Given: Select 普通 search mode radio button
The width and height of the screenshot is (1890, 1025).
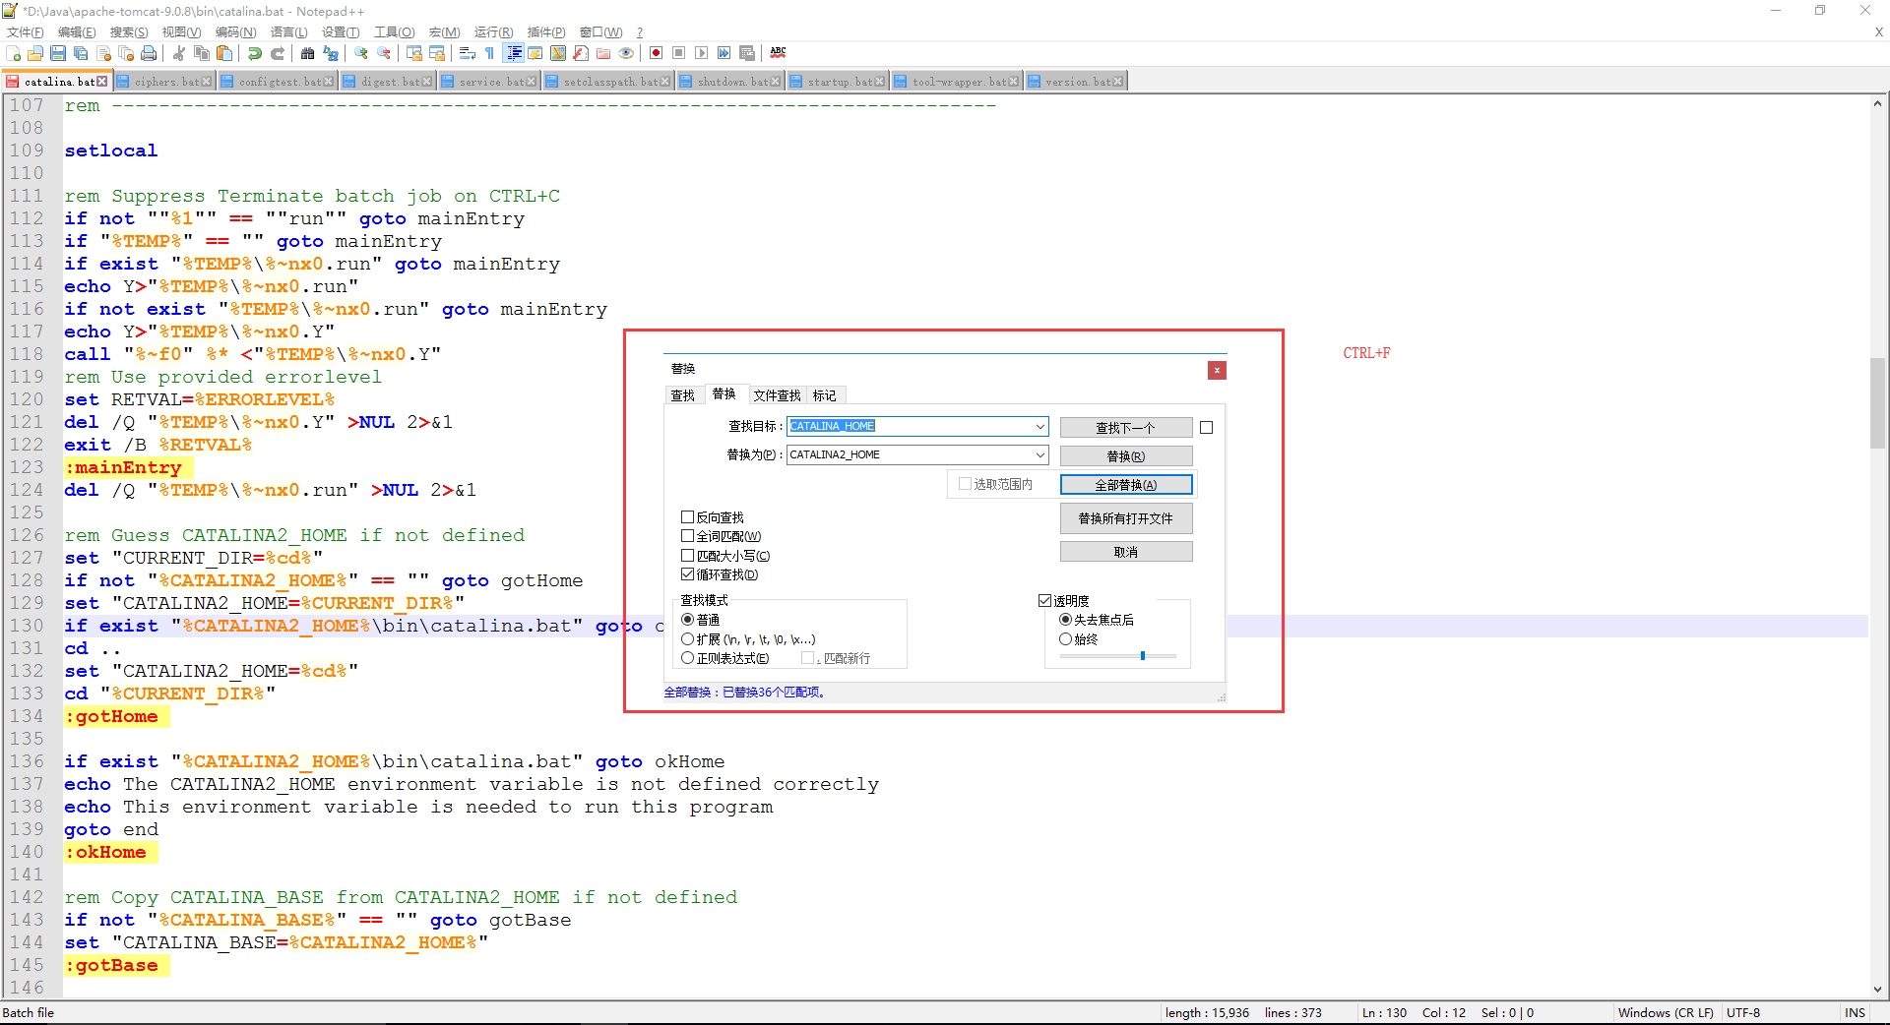Looking at the screenshot, I should click(x=687, y=620).
